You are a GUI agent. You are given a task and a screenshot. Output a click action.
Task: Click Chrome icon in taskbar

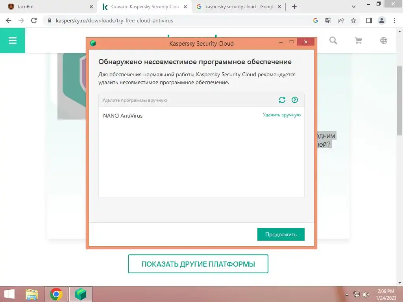tap(56, 294)
